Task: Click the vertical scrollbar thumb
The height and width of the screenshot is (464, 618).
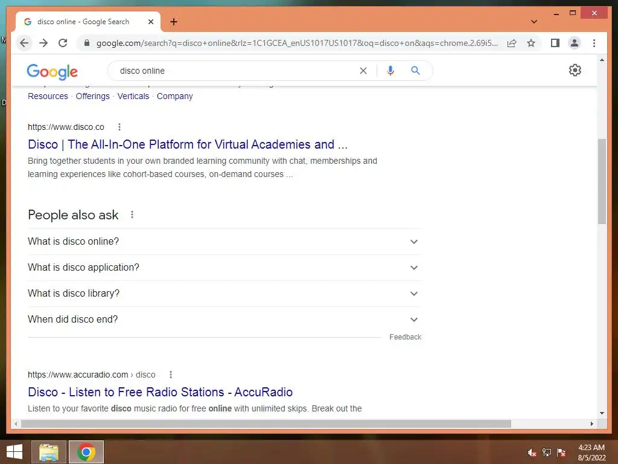Action: click(602, 181)
